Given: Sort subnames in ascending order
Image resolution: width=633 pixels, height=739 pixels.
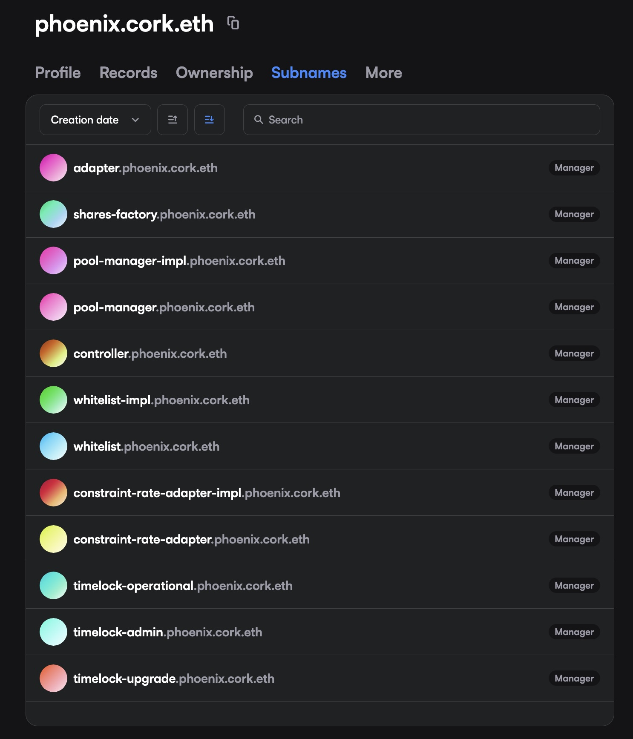Looking at the screenshot, I should pyautogui.click(x=173, y=120).
